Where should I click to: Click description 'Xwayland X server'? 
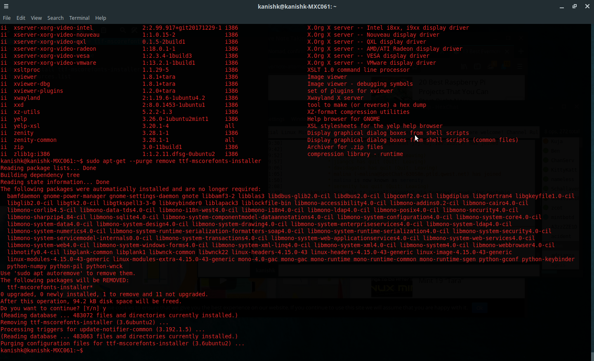click(x=335, y=98)
